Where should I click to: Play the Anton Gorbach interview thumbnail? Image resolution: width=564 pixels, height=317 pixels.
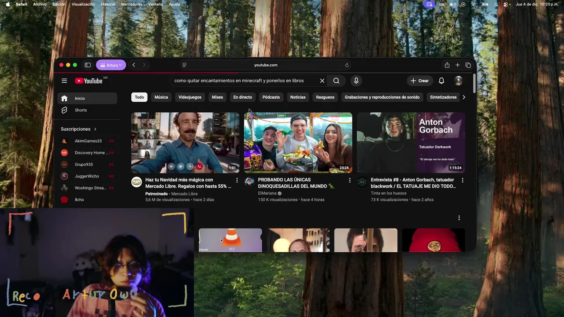[411, 143]
